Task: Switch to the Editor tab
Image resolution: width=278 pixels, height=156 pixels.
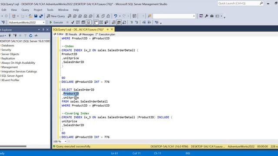Action: pos(59,34)
